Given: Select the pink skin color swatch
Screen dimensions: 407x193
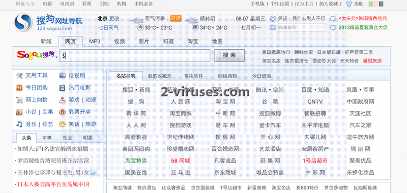Looking at the screenshot, I should pos(376,4).
